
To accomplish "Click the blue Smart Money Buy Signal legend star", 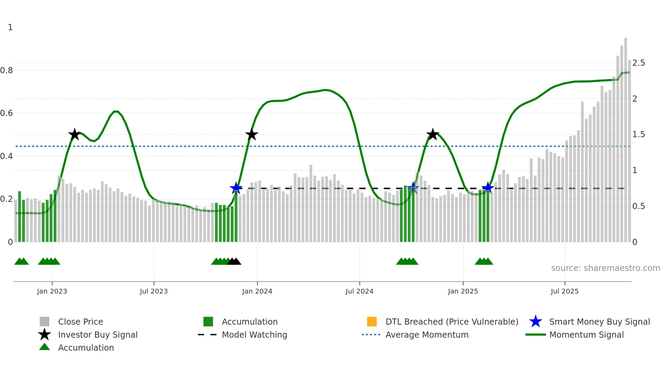I will pyautogui.click(x=535, y=322).
